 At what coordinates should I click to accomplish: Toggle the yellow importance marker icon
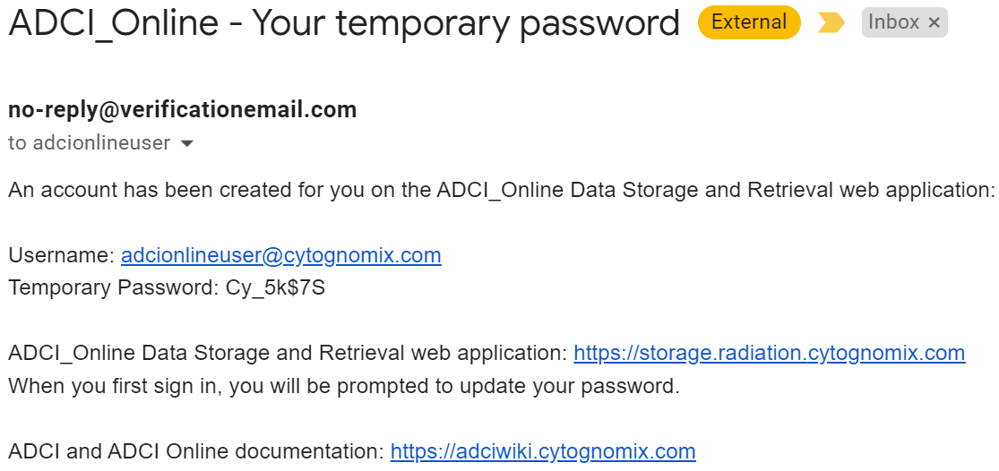click(831, 23)
